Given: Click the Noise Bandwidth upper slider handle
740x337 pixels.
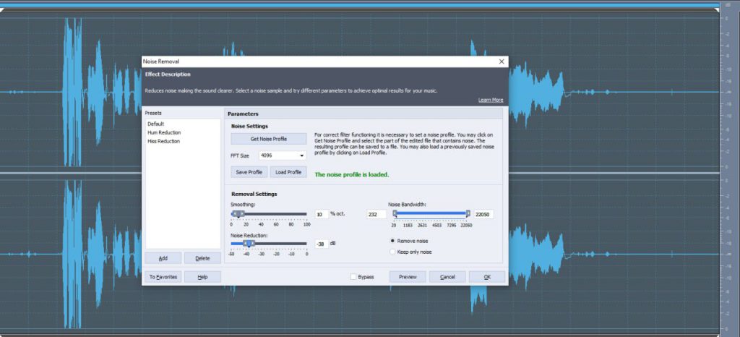Looking at the screenshot, I should click(468, 214).
